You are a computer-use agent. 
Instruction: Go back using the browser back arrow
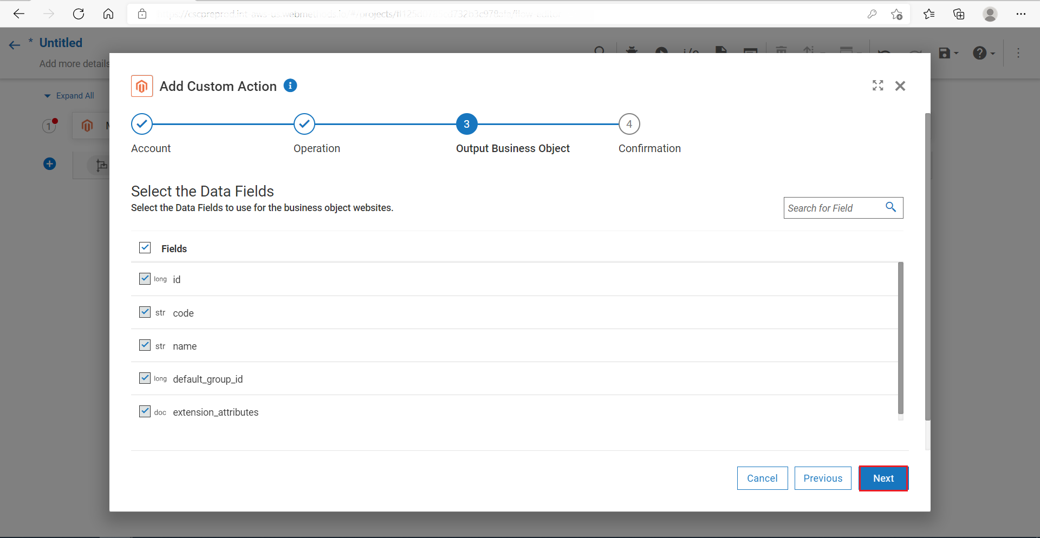point(19,14)
